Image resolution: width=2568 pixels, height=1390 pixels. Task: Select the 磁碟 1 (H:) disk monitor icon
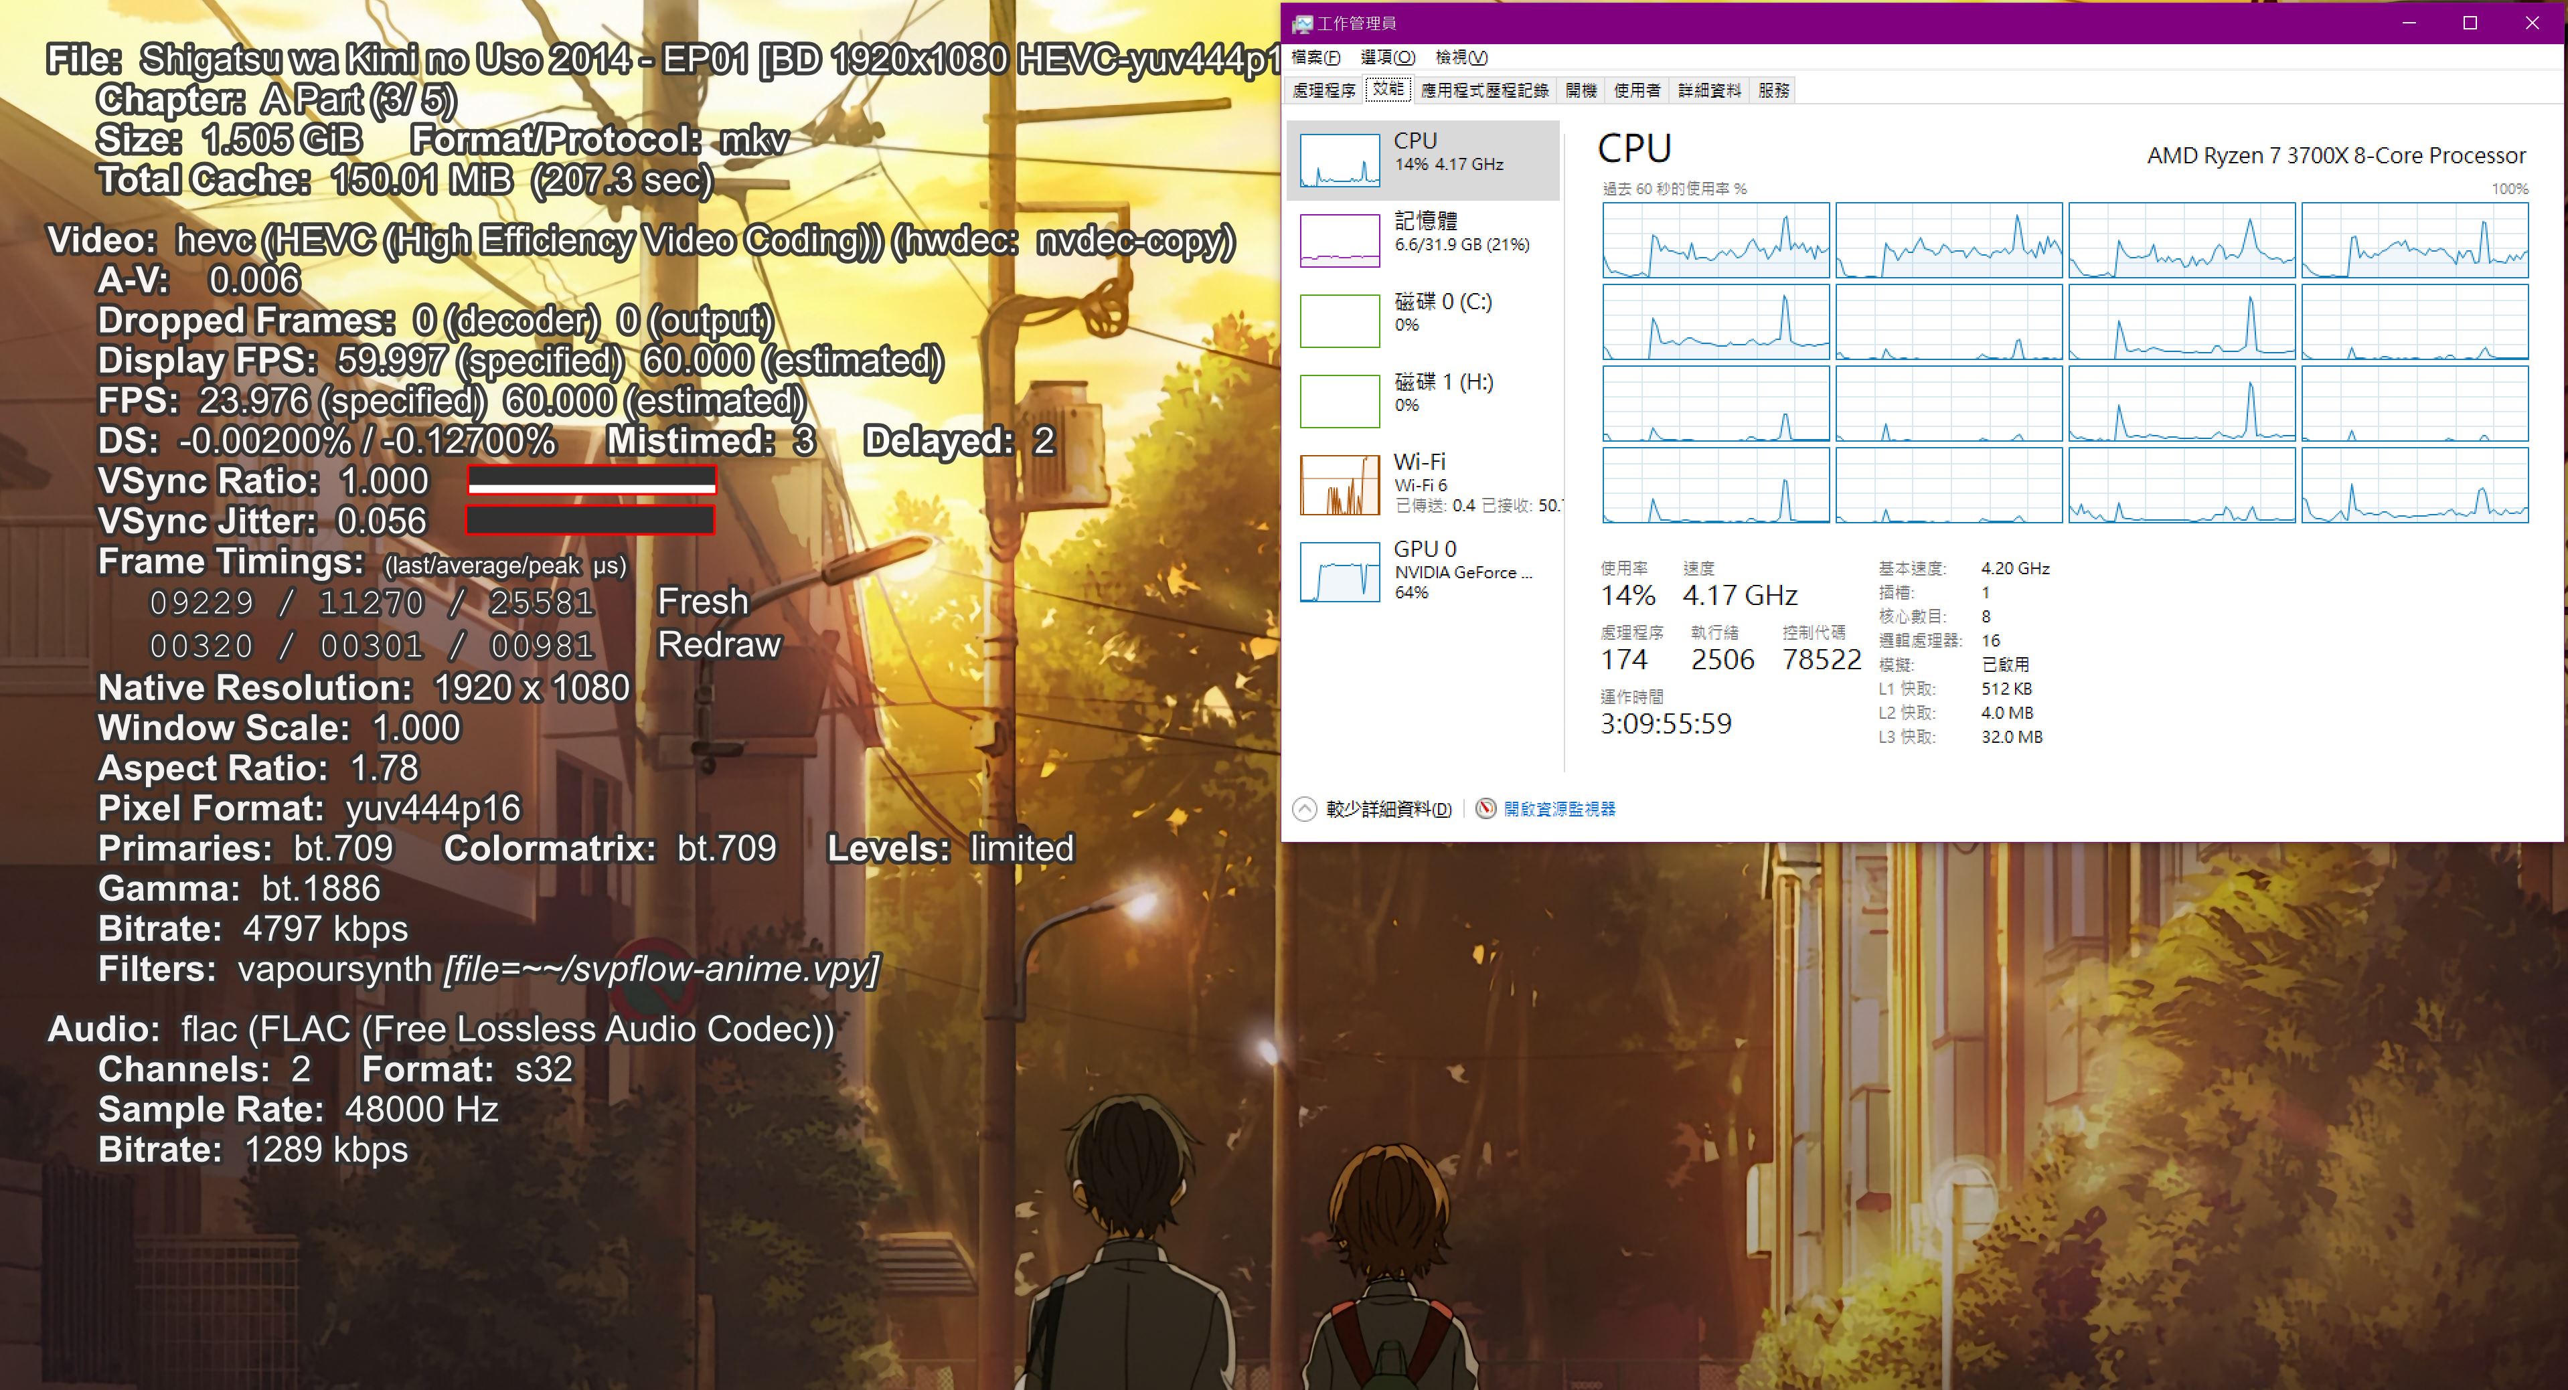1340,401
